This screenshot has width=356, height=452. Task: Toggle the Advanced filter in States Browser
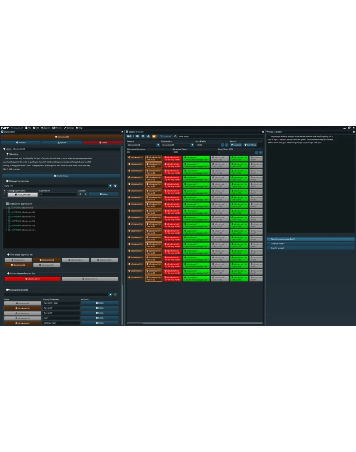coord(166,137)
